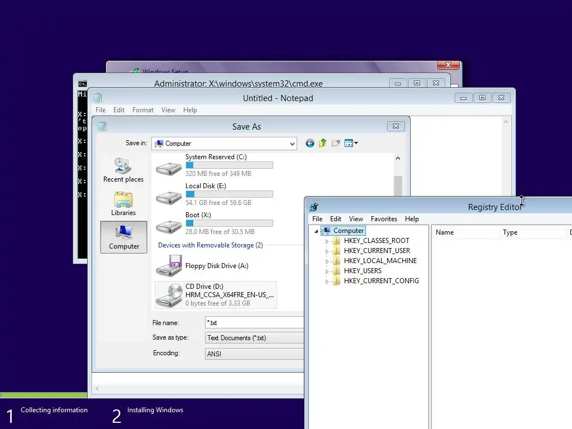Close the Windows Setup window
572x429 pixels.
click(x=448, y=65)
